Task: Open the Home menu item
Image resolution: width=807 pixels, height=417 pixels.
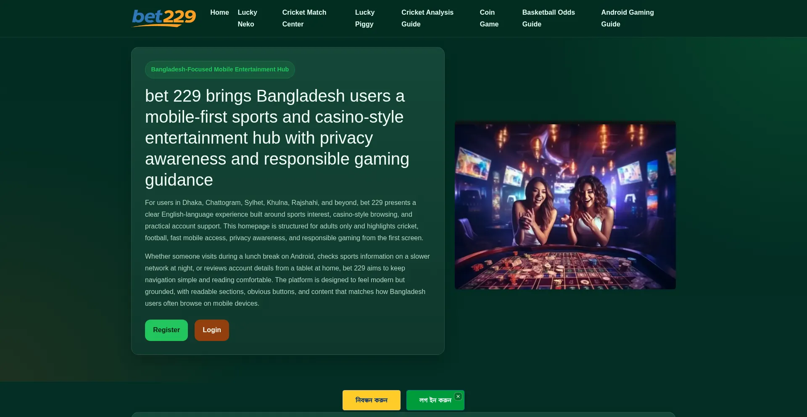Action: pyautogui.click(x=219, y=13)
